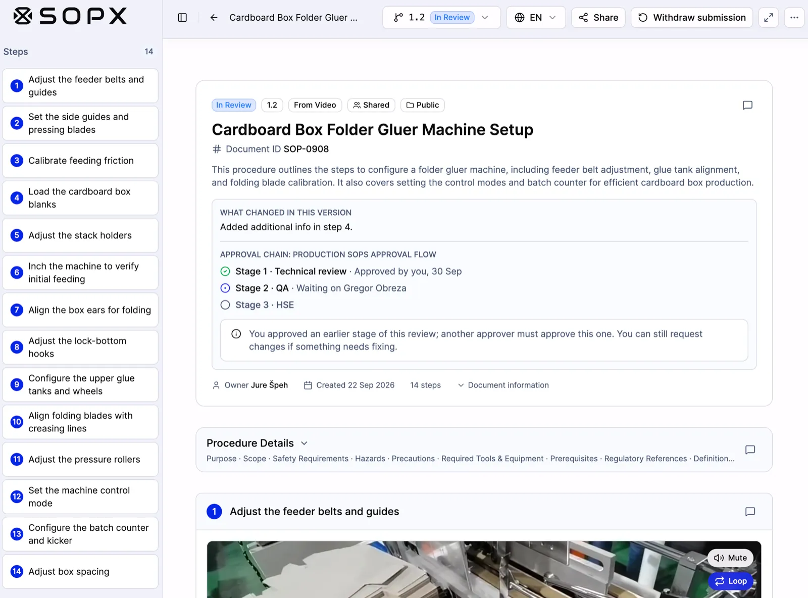Click the SOPX logo
This screenshot has height=598, width=808.
[70, 16]
